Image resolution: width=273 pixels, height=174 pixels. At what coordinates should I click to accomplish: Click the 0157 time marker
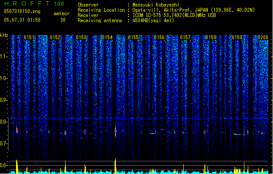[185, 37]
